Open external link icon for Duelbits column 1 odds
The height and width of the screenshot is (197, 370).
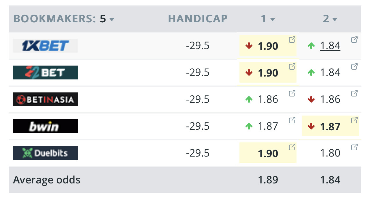(x=292, y=147)
